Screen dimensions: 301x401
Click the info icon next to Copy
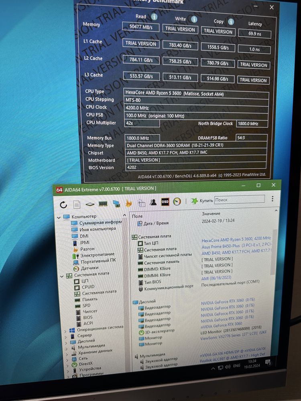(231, 22)
